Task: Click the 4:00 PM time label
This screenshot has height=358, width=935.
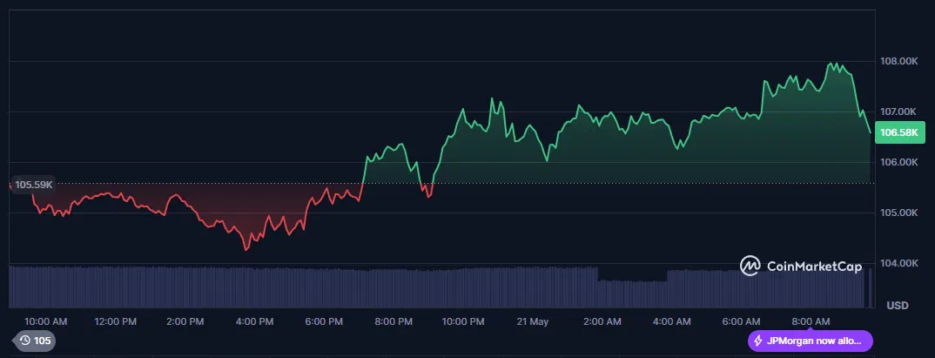Action: click(254, 321)
